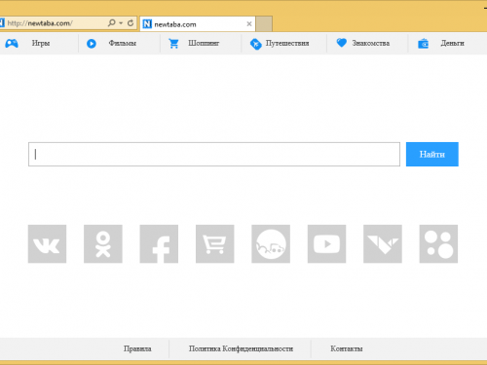
Task: Open the Правила link
Action: pyautogui.click(x=137, y=348)
